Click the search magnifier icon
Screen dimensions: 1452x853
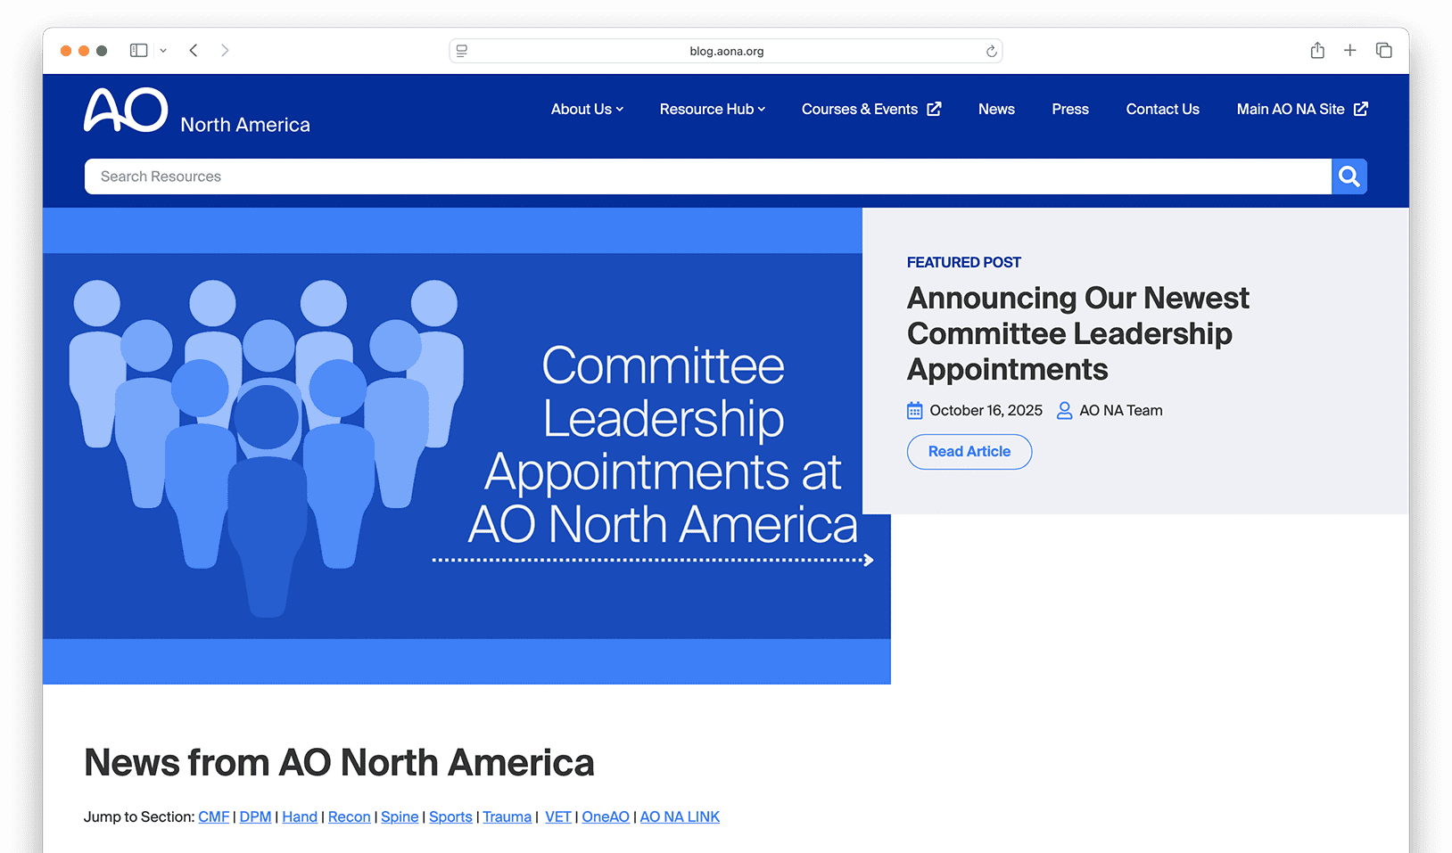point(1349,176)
